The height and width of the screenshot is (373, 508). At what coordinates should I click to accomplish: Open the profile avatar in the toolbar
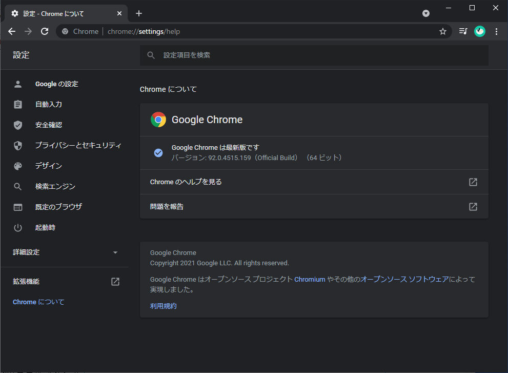point(479,31)
